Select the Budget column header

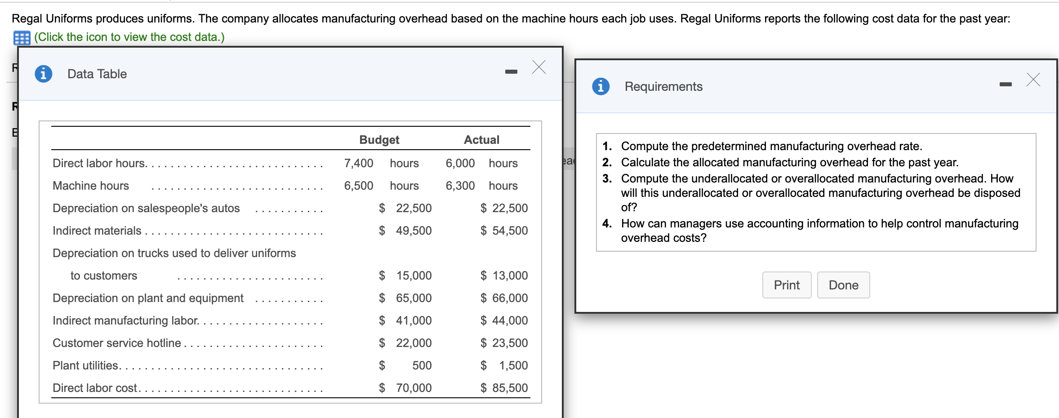[x=379, y=140]
